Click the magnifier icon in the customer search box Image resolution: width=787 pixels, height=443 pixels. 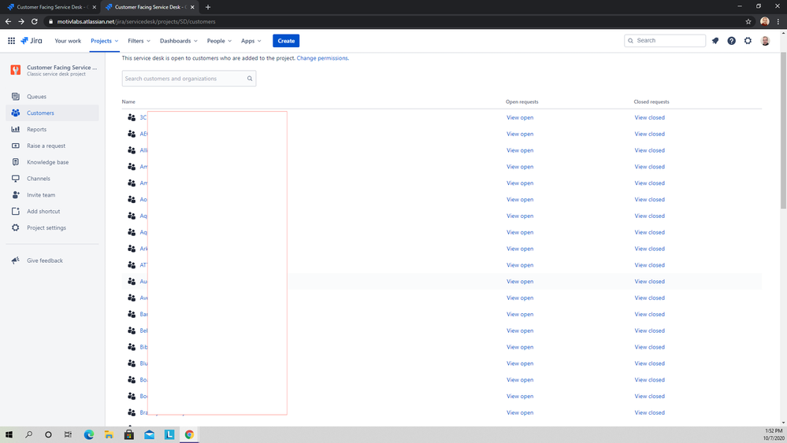(x=250, y=79)
